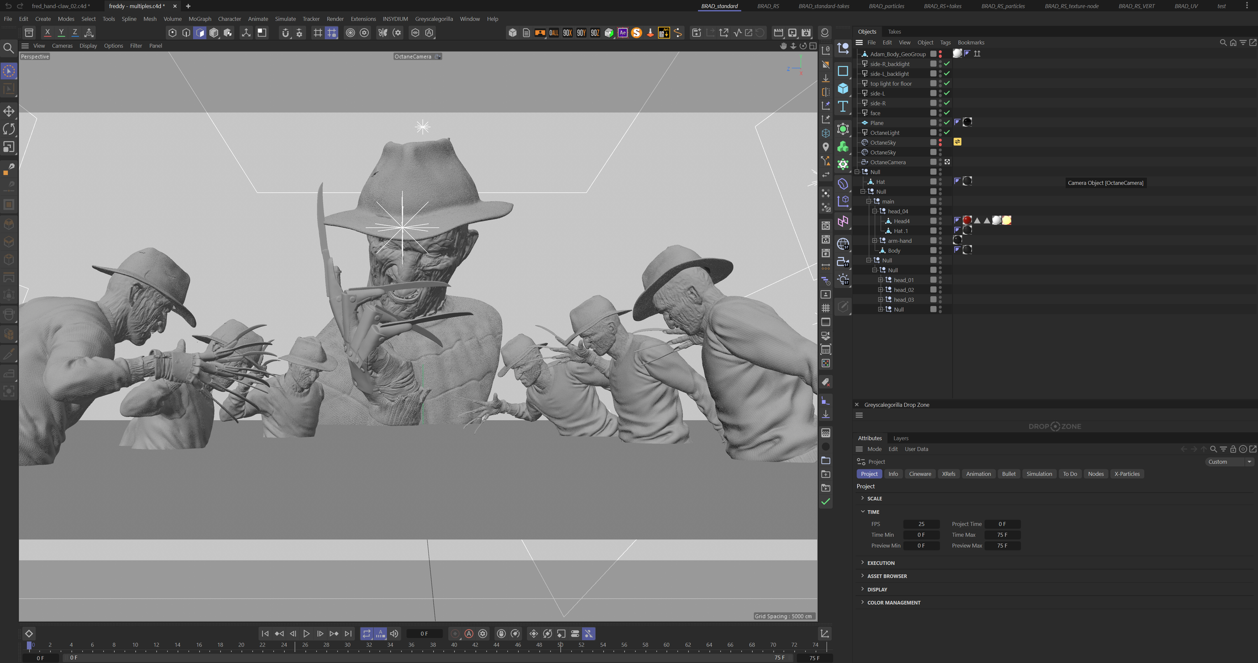1258x663 pixels.
Task: Go to the start of animation
Action: pos(265,634)
